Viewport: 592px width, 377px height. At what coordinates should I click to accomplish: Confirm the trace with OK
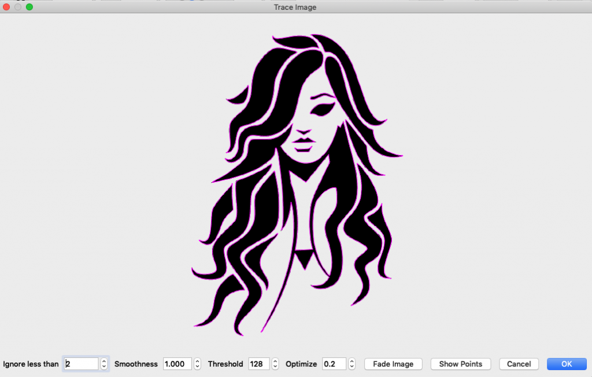click(x=567, y=364)
